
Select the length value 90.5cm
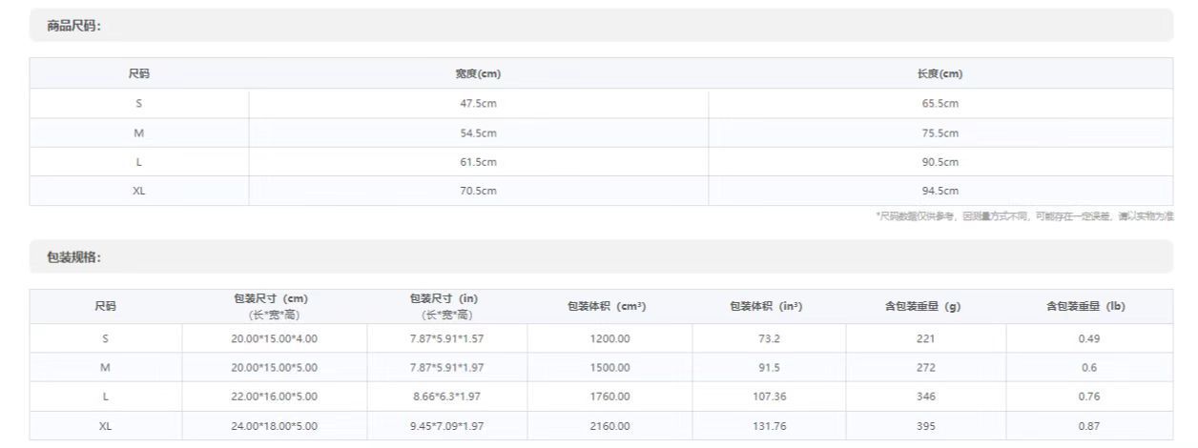click(x=940, y=162)
